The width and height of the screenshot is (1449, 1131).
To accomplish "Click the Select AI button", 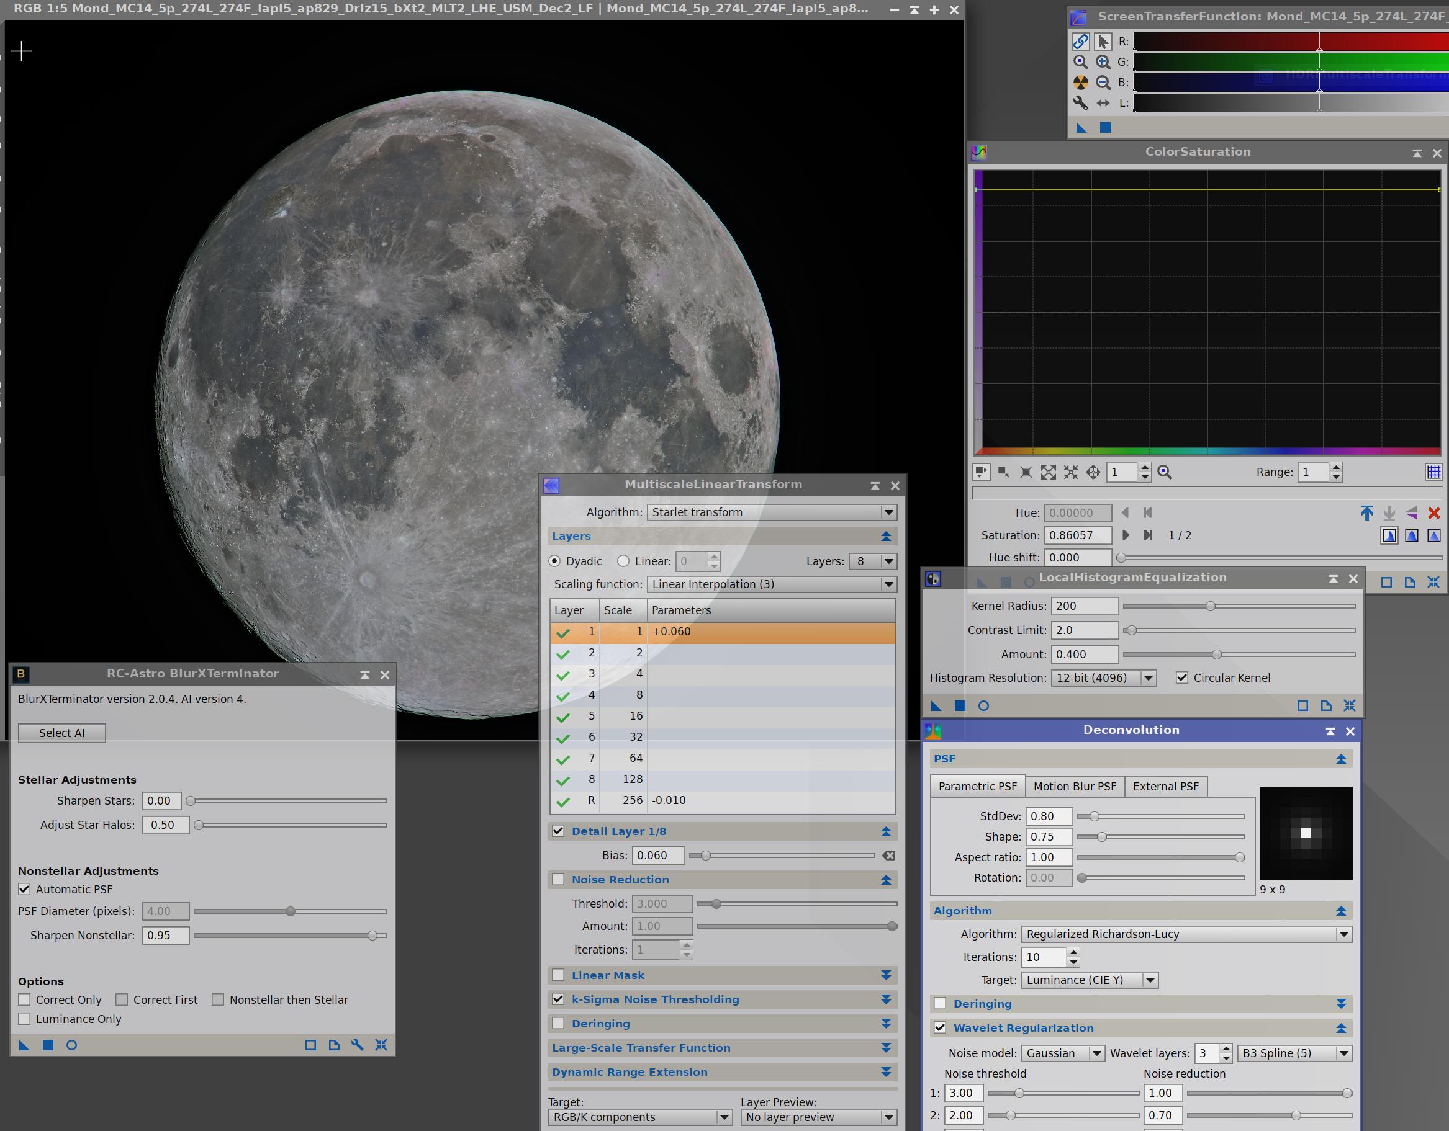I will click(x=61, y=733).
